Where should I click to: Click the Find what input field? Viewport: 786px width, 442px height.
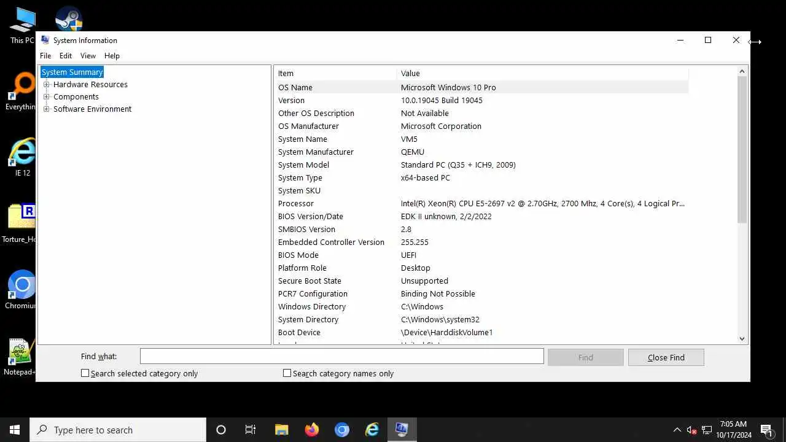[x=341, y=356]
